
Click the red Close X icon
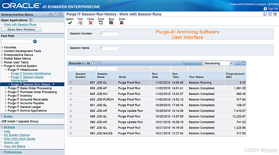(90, 23)
